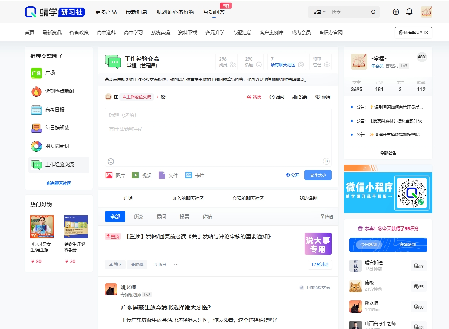Image resolution: width=449 pixels, height=329 pixels.
Task: Click the plus create icon in top bar
Action: point(395,12)
